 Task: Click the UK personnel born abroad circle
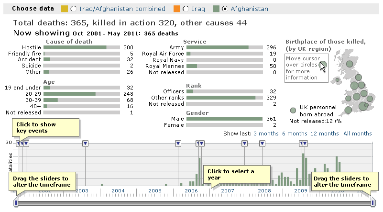293,111
